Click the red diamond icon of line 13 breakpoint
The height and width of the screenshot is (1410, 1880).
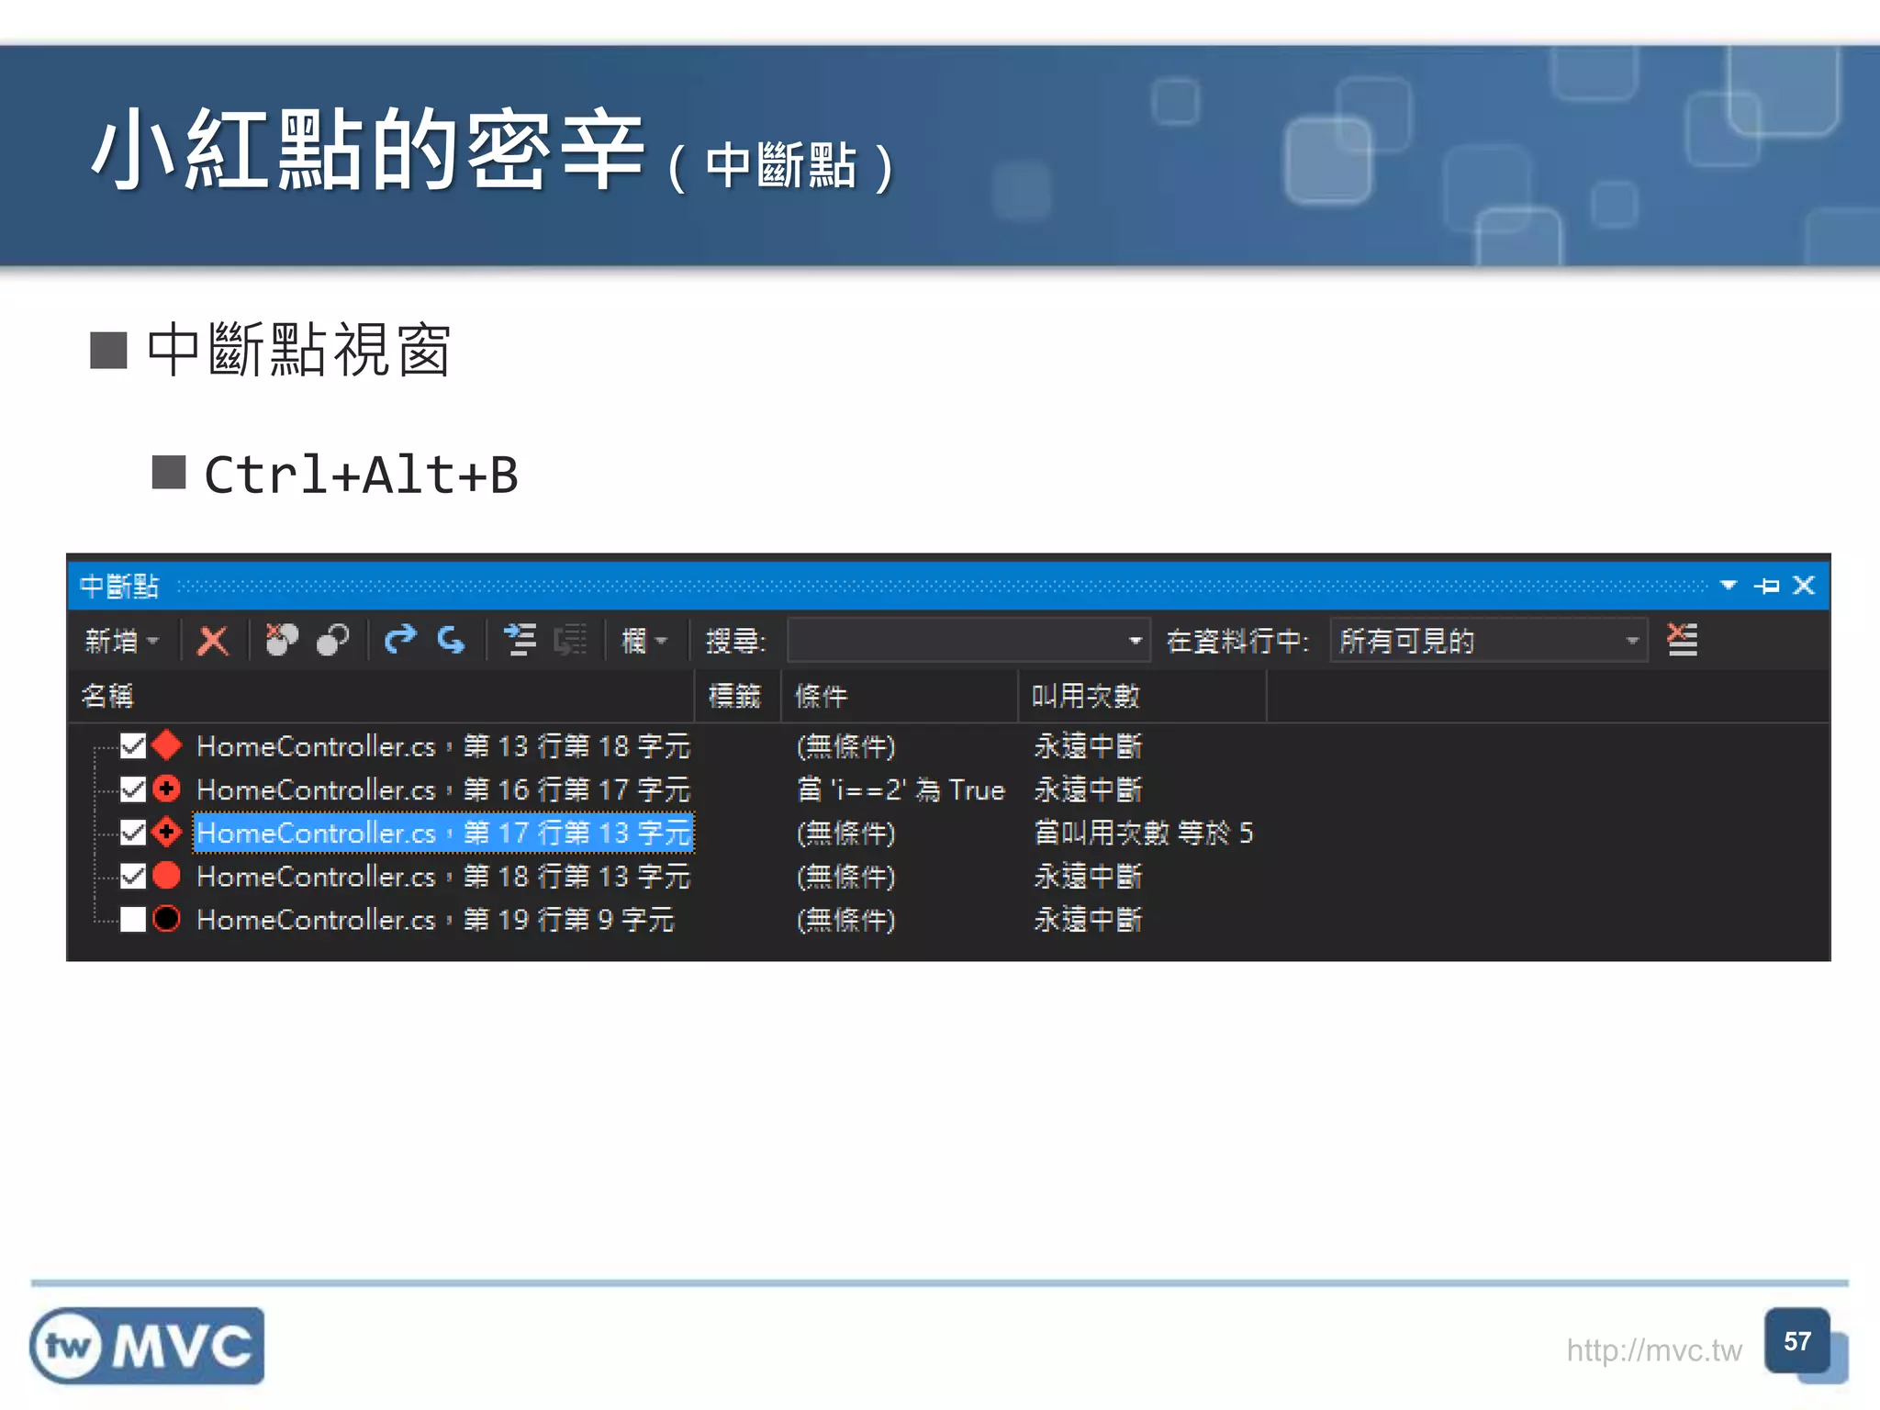167,744
